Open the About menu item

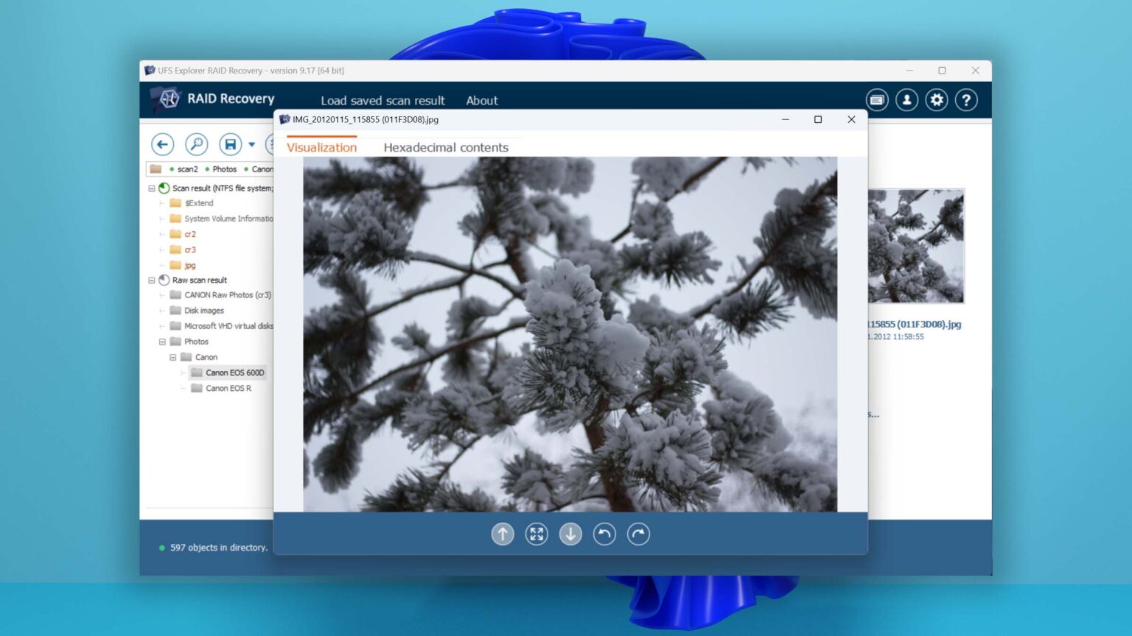coord(482,100)
